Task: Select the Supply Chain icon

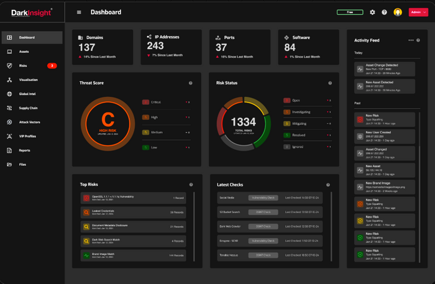Action: tap(9, 108)
